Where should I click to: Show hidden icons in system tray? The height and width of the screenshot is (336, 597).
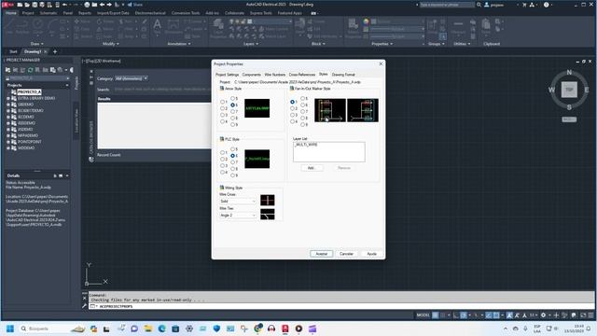tap(506, 329)
